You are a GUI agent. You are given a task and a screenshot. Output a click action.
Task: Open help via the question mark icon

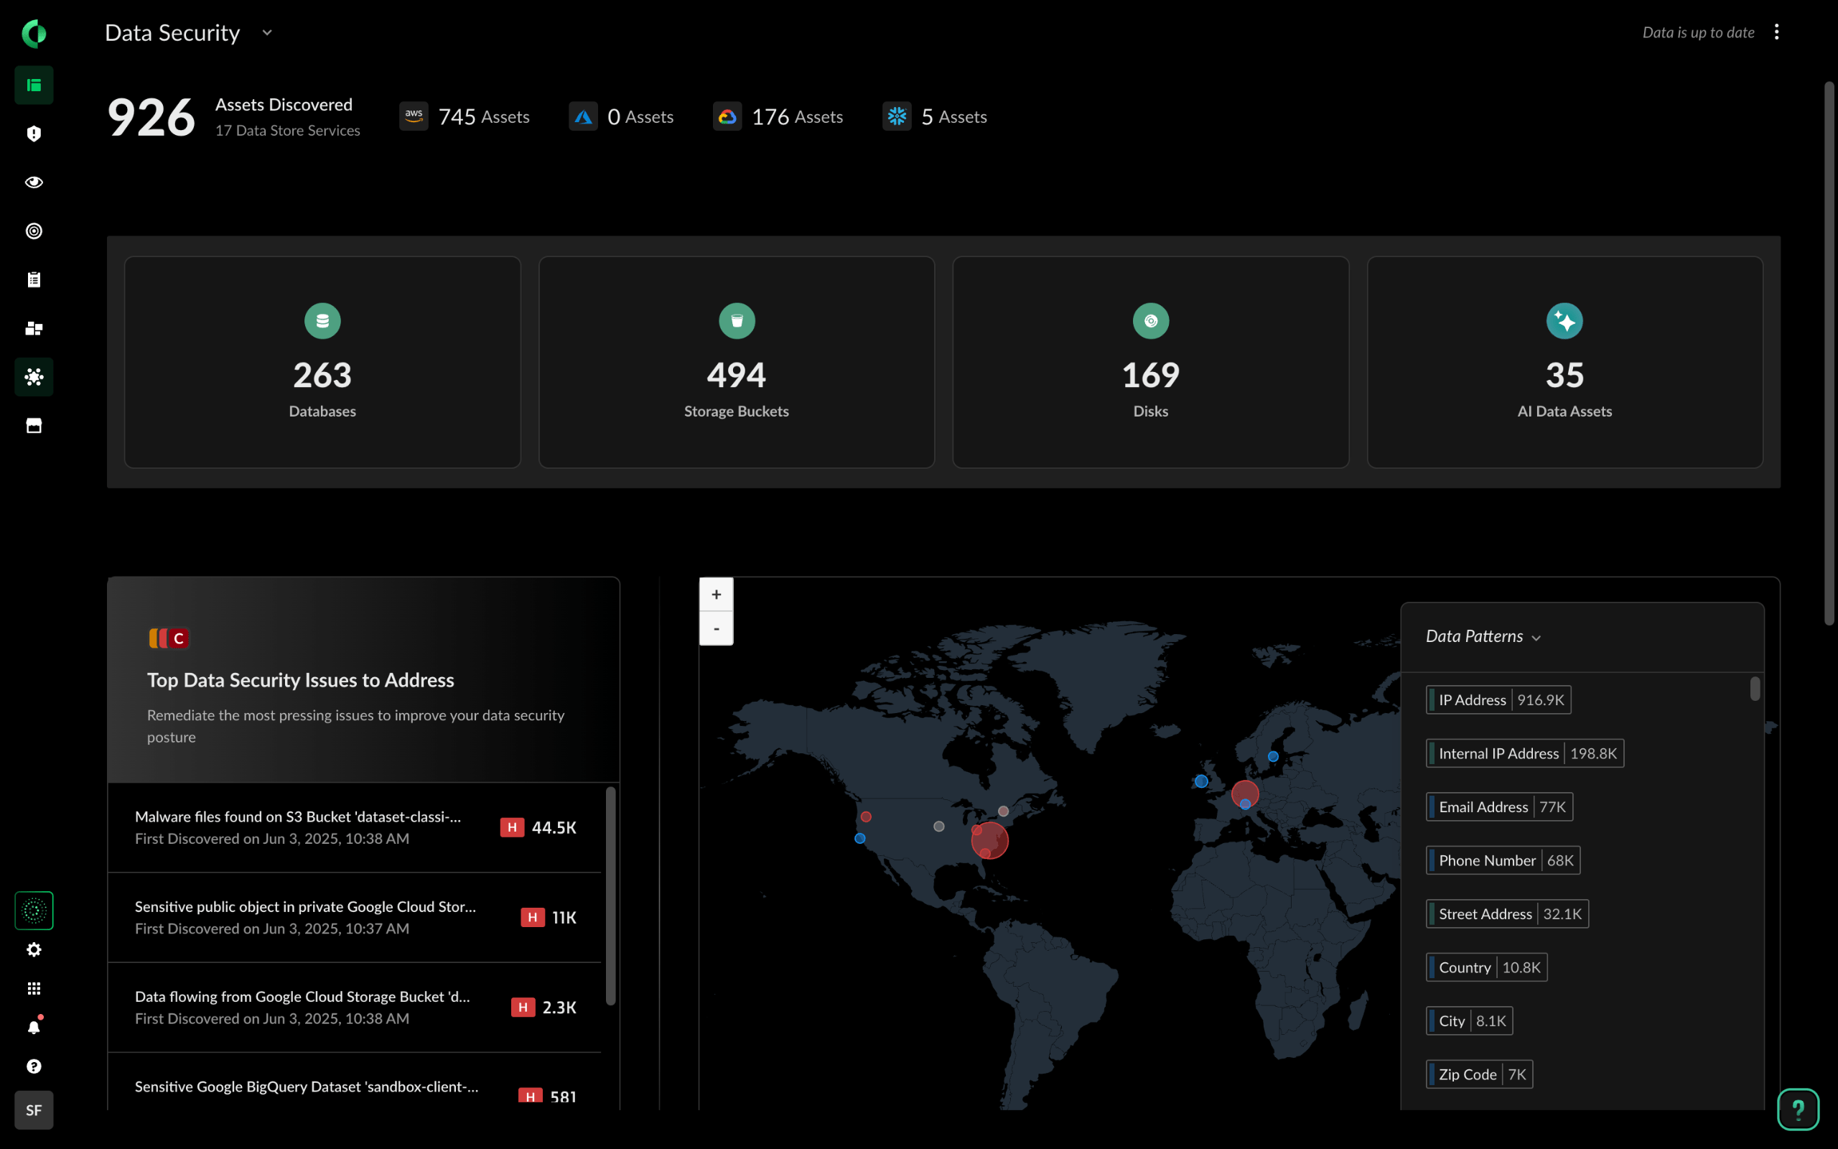click(x=34, y=1066)
